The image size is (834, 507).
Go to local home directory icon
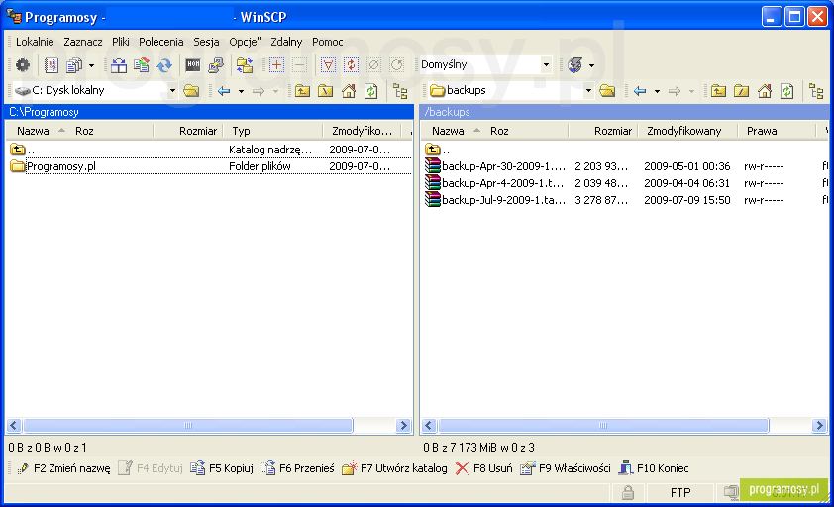[349, 91]
